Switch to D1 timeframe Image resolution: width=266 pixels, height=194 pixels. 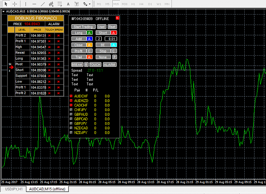150,4
